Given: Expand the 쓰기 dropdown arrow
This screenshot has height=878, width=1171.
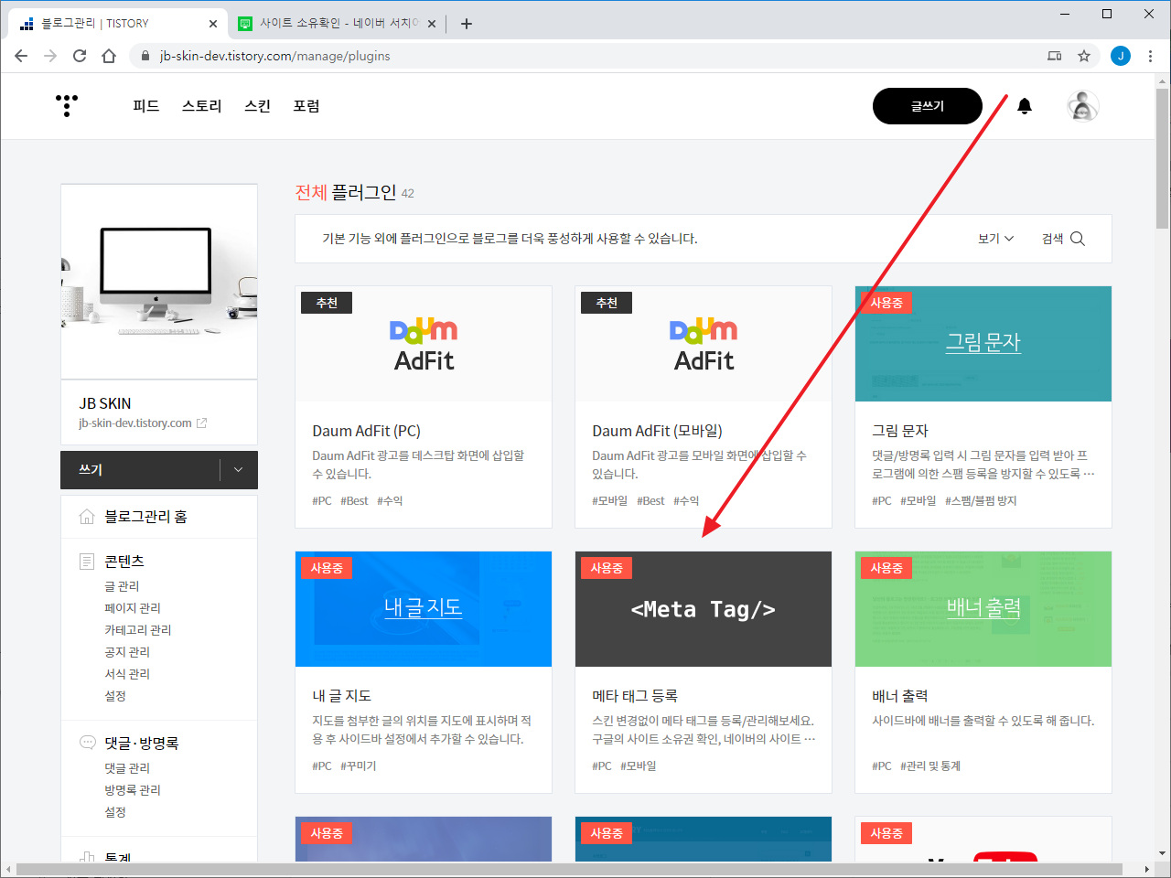Looking at the screenshot, I should pyautogui.click(x=239, y=470).
